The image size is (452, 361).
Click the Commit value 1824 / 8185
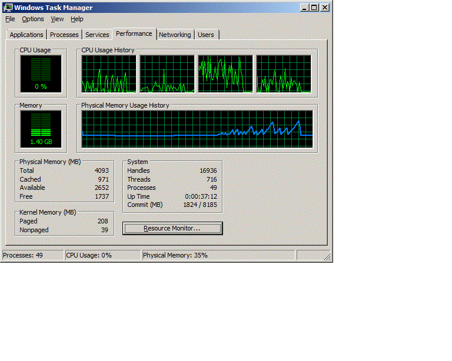tap(200, 205)
